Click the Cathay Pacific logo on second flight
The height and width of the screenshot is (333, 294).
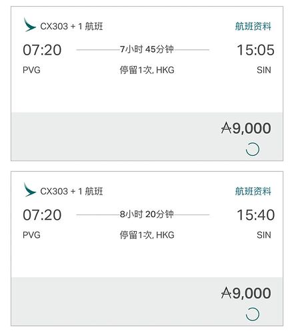point(30,190)
